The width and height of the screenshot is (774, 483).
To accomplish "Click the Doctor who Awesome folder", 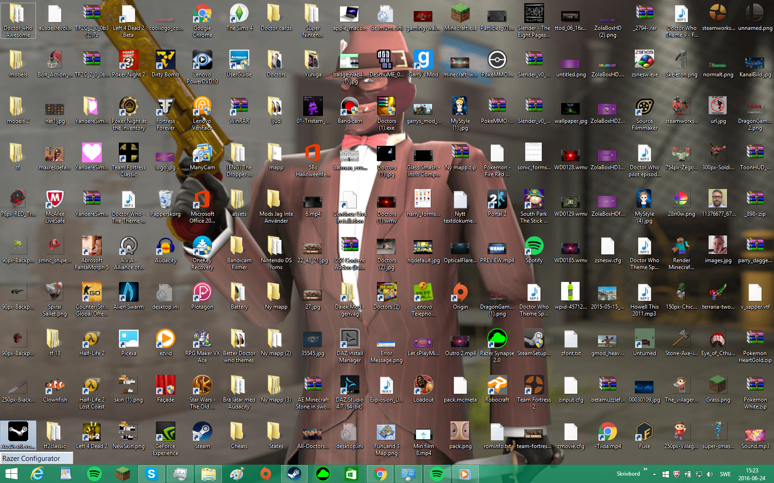I will [18, 21].
